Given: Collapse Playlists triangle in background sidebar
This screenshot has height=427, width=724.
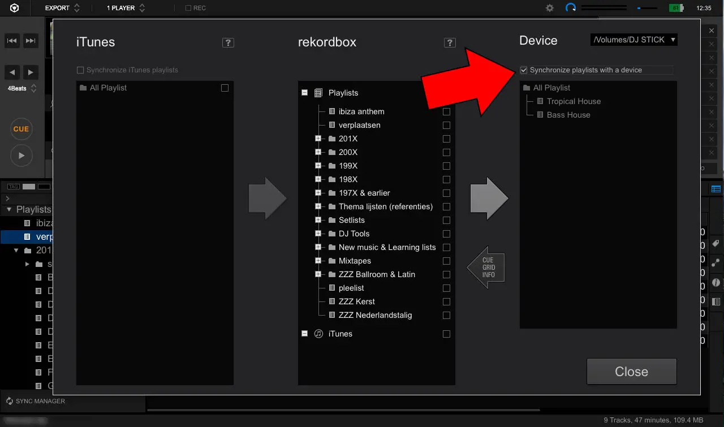Looking at the screenshot, I should click(x=8, y=209).
